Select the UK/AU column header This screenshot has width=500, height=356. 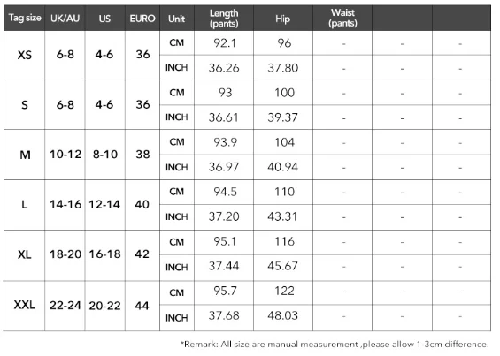(65, 18)
